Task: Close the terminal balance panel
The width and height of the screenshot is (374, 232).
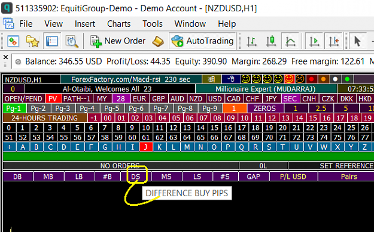Action: click(6, 57)
